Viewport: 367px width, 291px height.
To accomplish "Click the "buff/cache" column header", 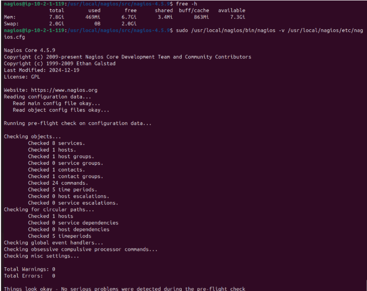I will click(195, 11).
